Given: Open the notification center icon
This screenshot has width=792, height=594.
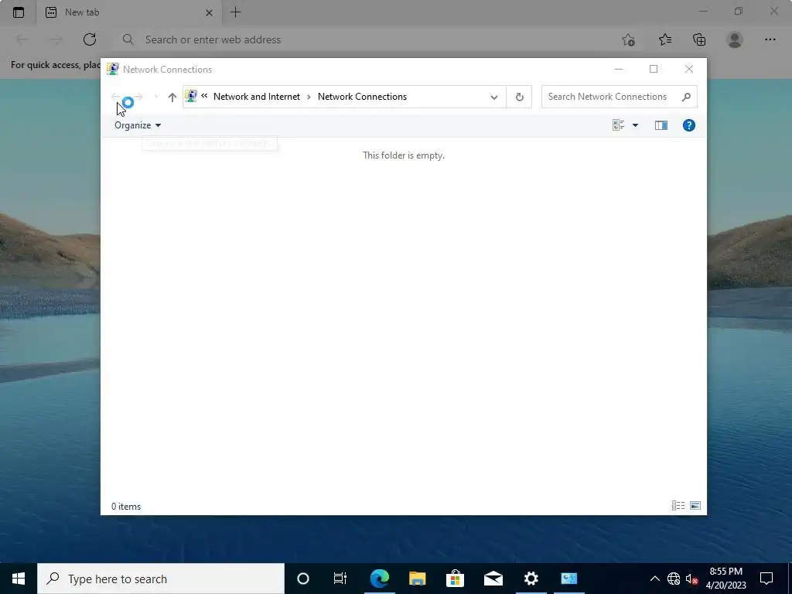Looking at the screenshot, I should point(766,579).
